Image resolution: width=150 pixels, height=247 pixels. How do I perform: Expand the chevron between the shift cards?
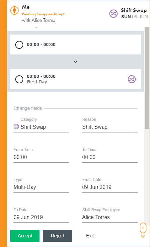[x=76, y=62]
